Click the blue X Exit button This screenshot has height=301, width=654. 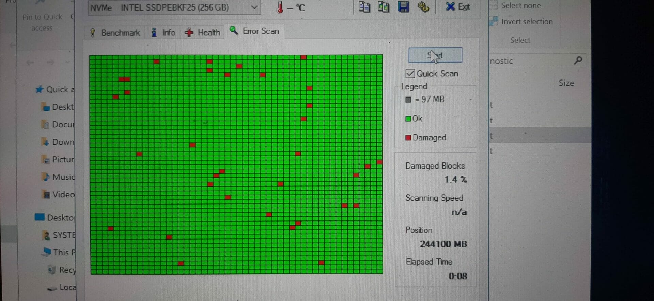tap(457, 7)
